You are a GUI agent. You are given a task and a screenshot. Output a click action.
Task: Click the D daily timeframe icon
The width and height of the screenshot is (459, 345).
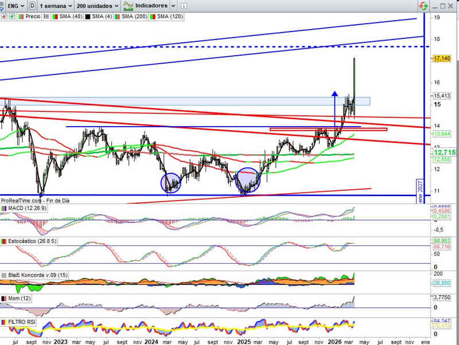(x=32, y=5)
